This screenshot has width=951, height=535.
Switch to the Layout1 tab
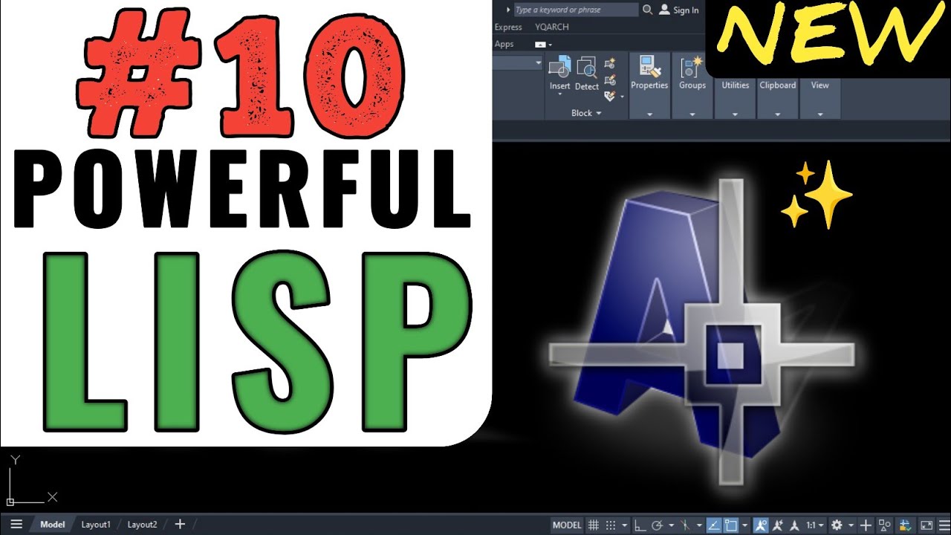point(96,524)
